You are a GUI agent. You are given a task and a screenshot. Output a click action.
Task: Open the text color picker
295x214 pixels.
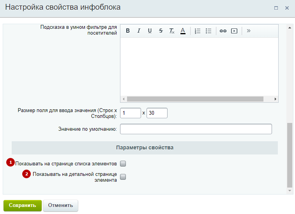182,31
